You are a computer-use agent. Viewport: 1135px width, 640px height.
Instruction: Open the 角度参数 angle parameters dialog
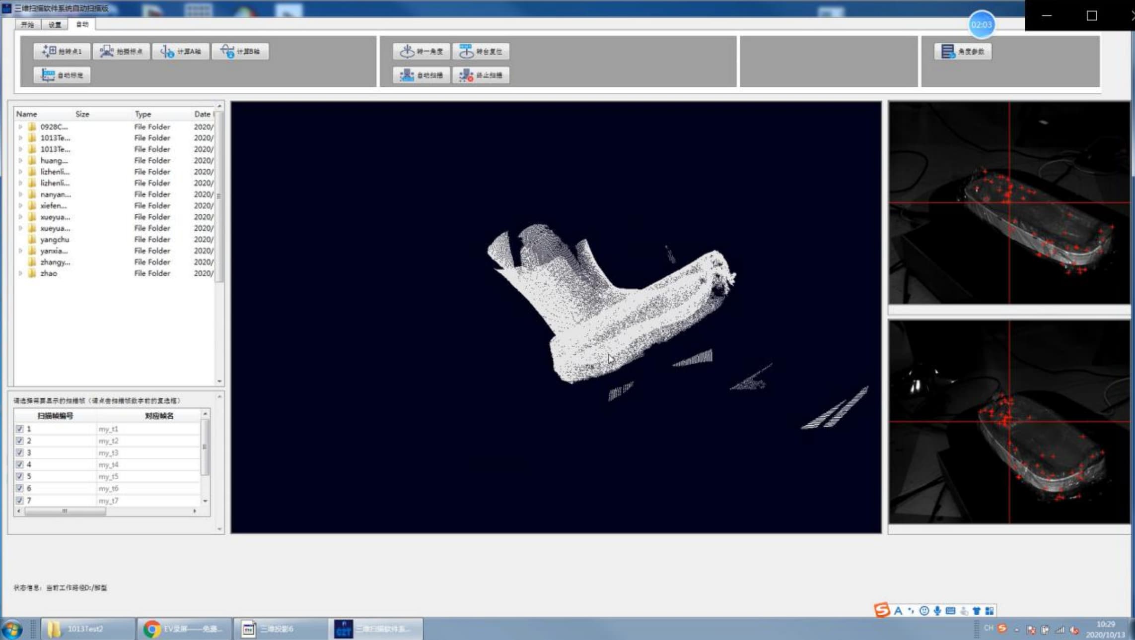coord(963,52)
